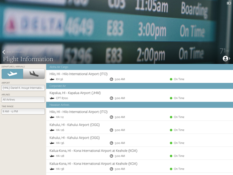Image resolution: width=233 pixels, height=175 pixels.
Task: Click the clock icon in KH 56 row
Action: 111,79
